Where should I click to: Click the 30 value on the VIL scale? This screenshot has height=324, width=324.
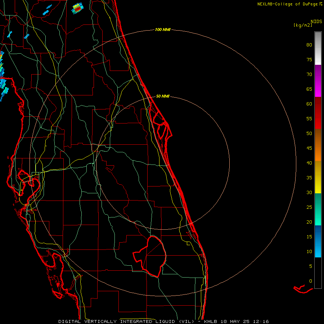309,192
